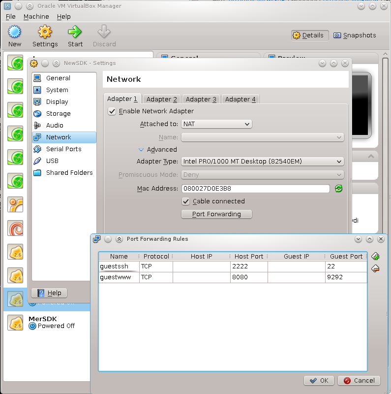The height and width of the screenshot is (394, 391).
Task: Select General in settings sidebar
Action: [x=64, y=78]
